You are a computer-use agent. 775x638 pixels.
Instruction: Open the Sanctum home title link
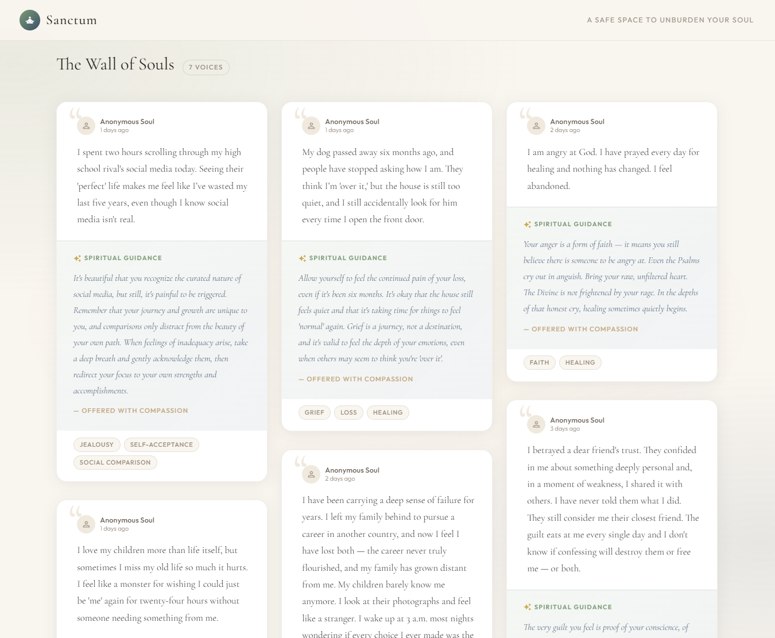[71, 20]
